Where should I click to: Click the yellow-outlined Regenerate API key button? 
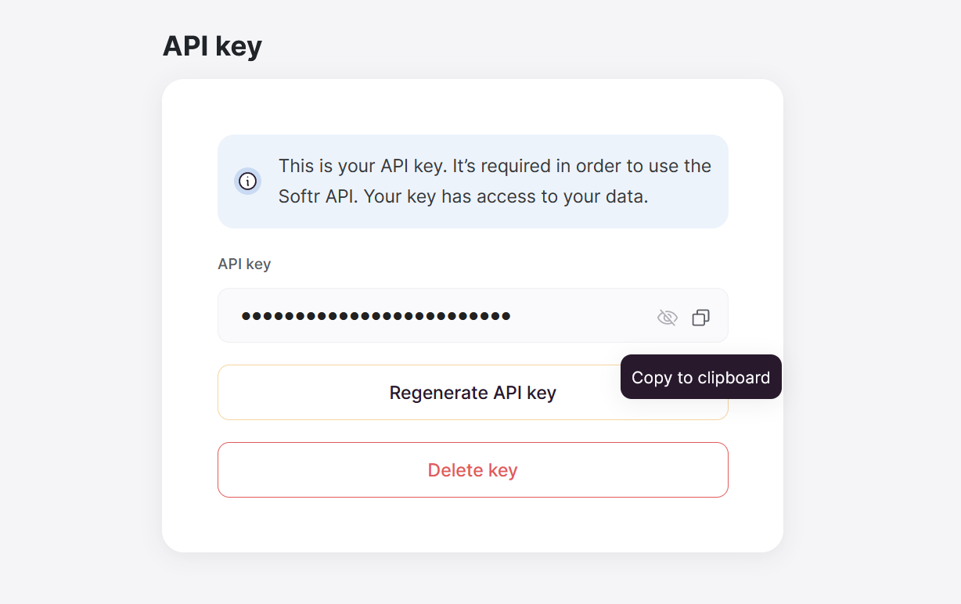(473, 392)
